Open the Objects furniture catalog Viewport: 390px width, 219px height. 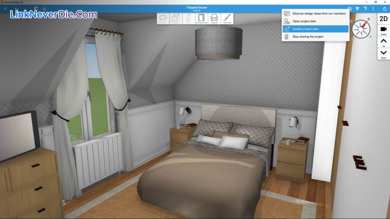pyautogui.click(x=214, y=18)
